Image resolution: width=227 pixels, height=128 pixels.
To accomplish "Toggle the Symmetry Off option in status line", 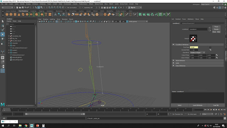I will [x=88, y=7].
